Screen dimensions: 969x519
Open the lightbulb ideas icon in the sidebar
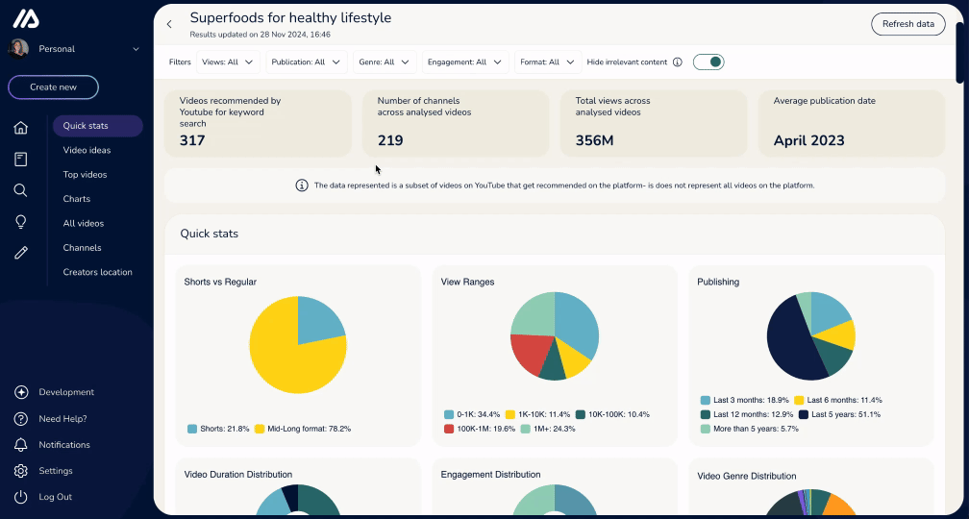pyautogui.click(x=21, y=222)
